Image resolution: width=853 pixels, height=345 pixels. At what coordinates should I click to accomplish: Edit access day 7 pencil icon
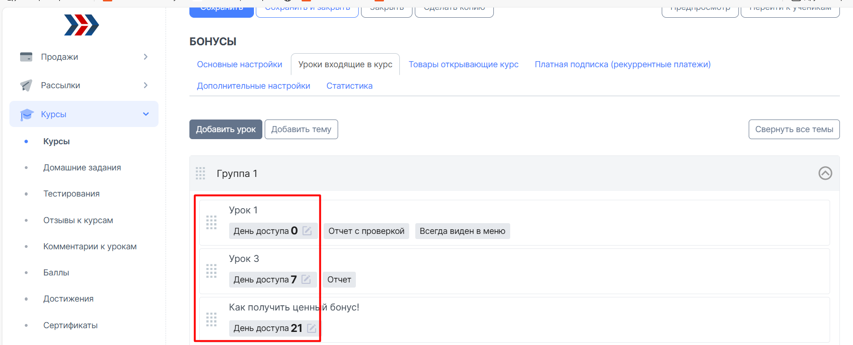coord(306,279)
